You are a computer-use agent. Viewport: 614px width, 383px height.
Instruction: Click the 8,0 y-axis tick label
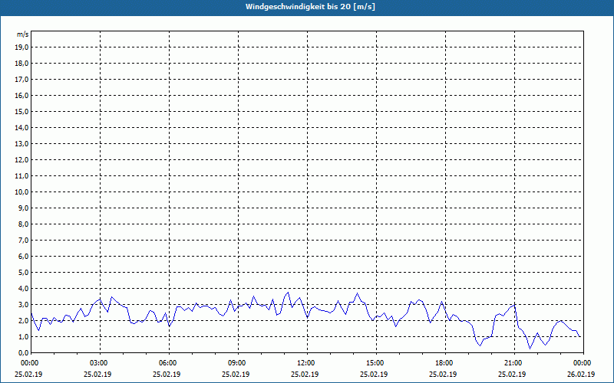click(x=23, y=224)
